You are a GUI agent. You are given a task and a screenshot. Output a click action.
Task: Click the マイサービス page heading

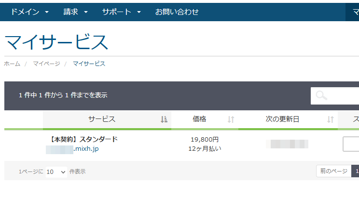56,42
